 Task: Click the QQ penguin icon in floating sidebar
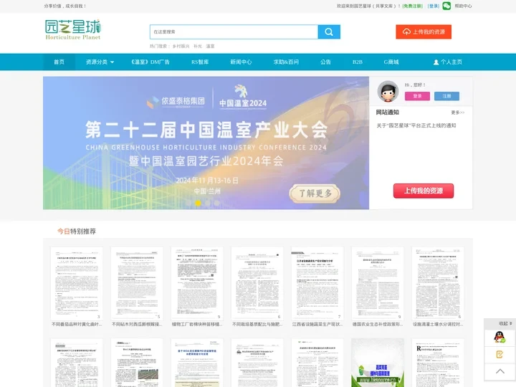point(500,338)
